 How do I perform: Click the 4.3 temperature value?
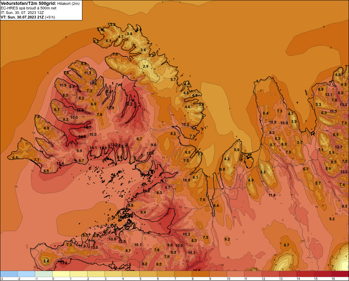pos(227,159)
